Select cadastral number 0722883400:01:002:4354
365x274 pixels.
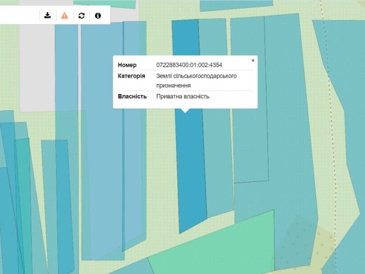tap(189, 65)
